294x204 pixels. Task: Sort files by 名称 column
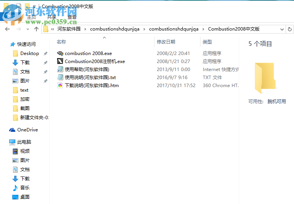coord(61,42)
